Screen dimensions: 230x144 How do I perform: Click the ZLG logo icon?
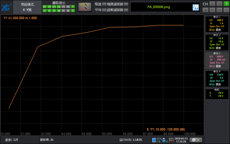pos(6,7)
